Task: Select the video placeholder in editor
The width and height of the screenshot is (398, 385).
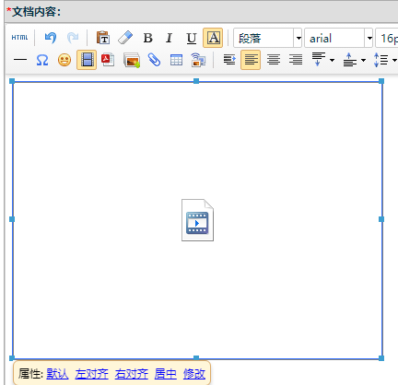Action: (197, 220)
